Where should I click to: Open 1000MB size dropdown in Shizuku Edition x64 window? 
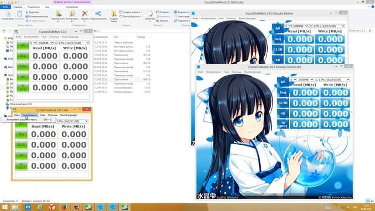pos(306,80)
